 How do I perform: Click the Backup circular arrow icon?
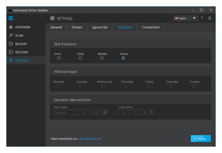click(x=11, y=44)
